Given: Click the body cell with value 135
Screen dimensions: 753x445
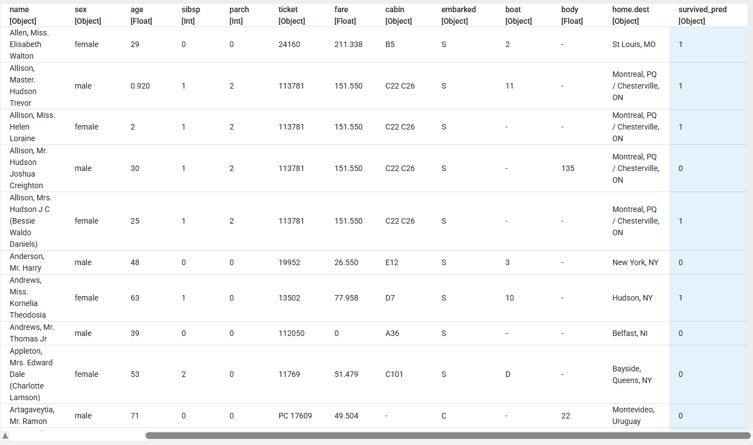Looking at the screenshot, I should [x=568, y=168].
